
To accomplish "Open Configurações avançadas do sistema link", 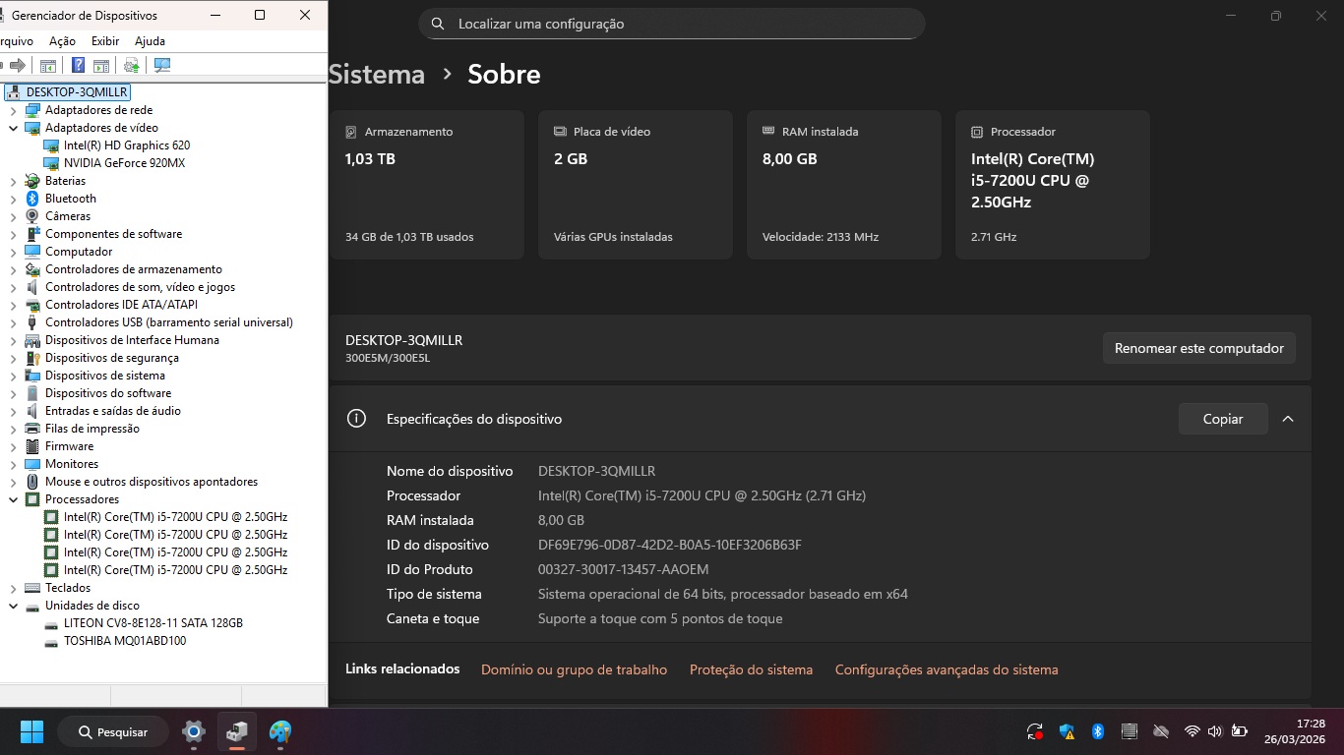I will [947, 669].
